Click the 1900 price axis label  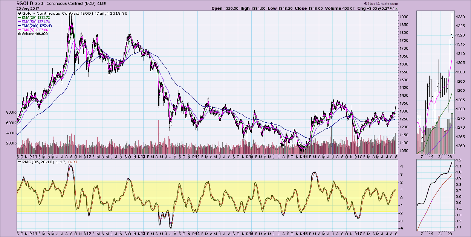405,17
